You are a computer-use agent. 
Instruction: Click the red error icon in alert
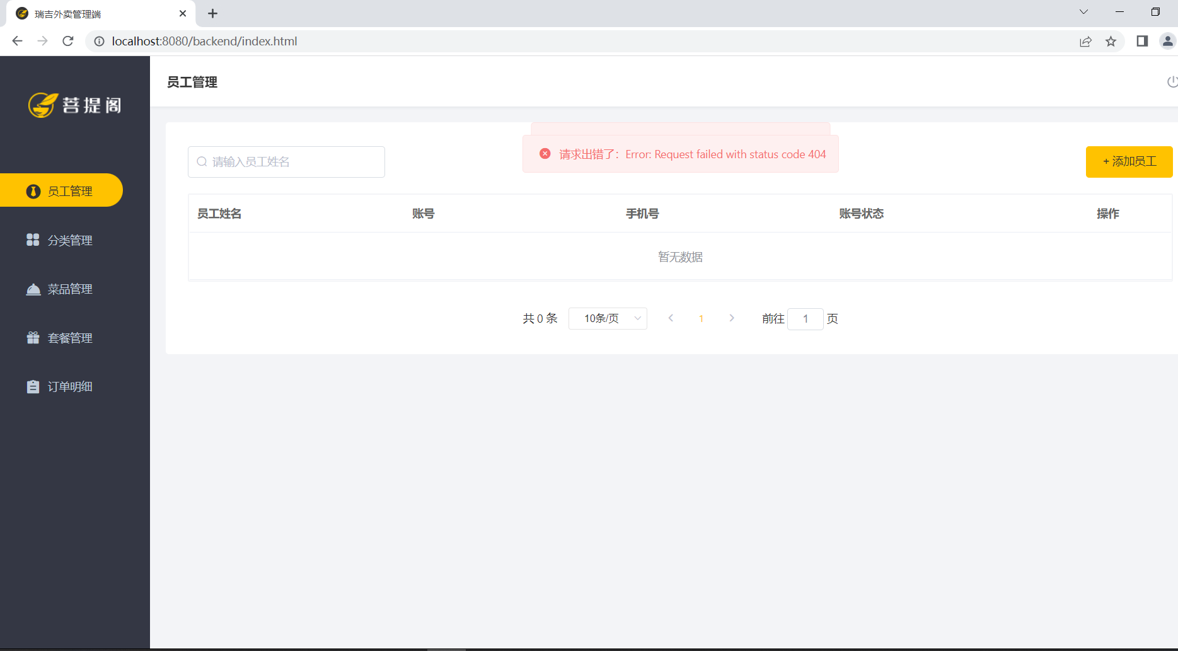[545, 154]
